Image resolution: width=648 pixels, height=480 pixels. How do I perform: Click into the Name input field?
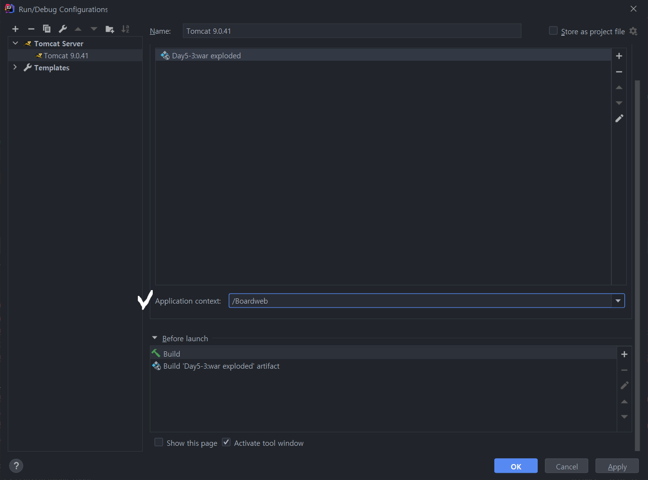[x=352, y=31]
